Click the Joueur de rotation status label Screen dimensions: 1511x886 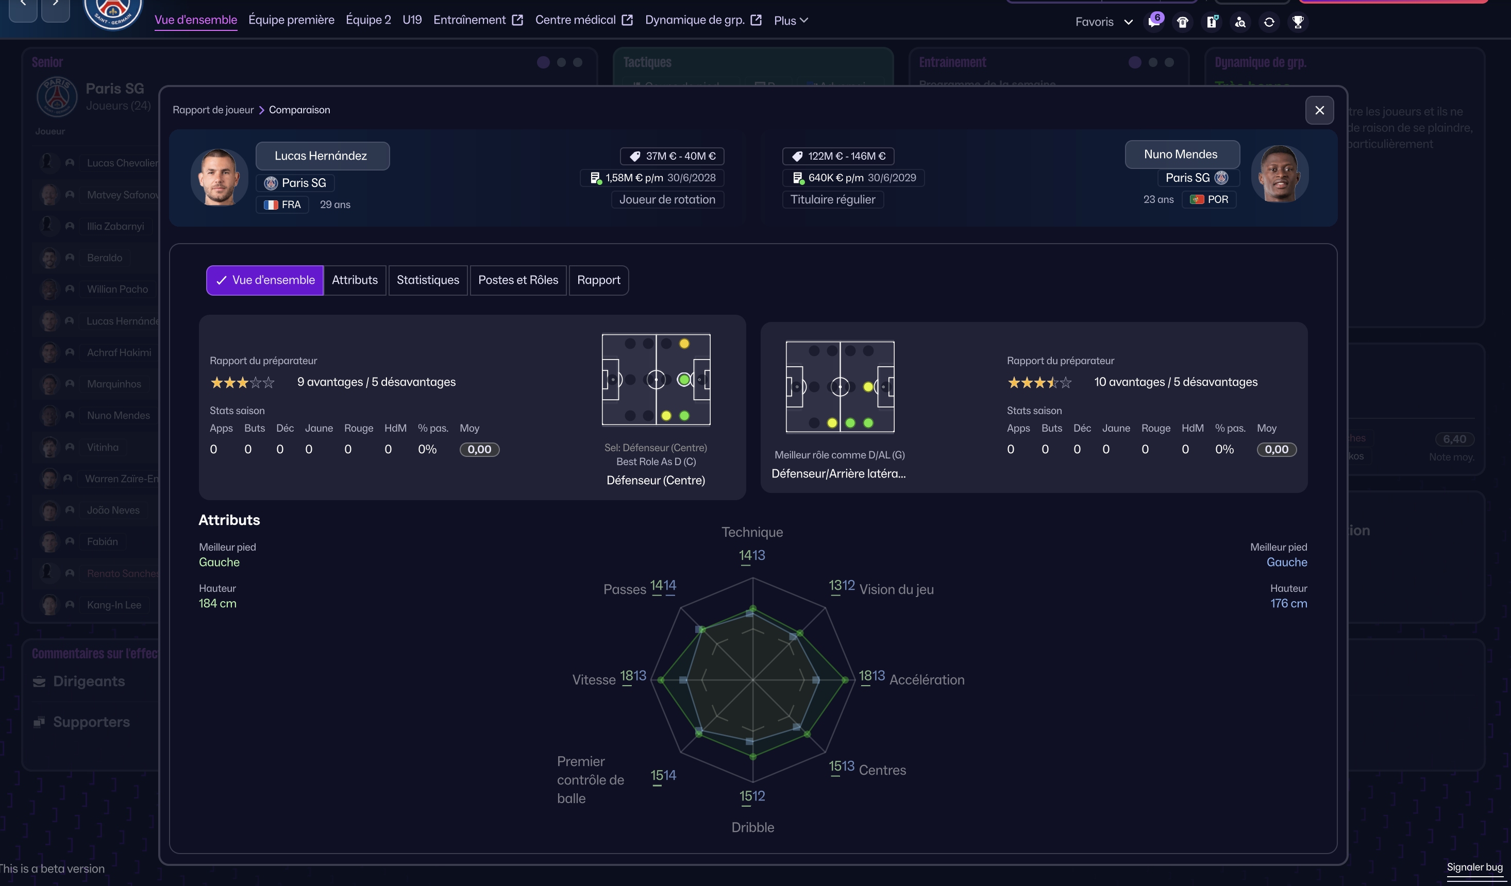pyautogui.click(x=667, y=200)
